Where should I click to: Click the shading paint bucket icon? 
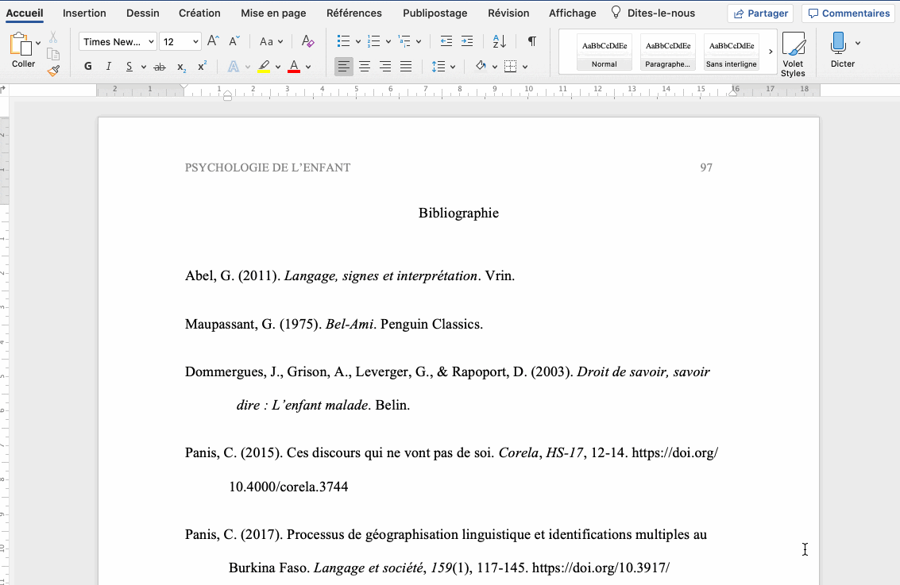pos(481,67)
